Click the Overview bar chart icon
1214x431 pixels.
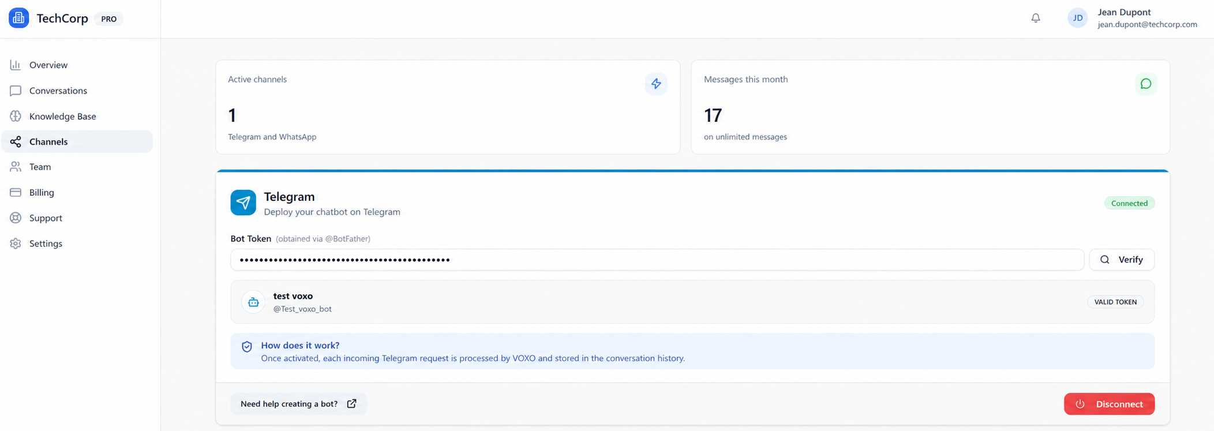click(x=16, y=65)
